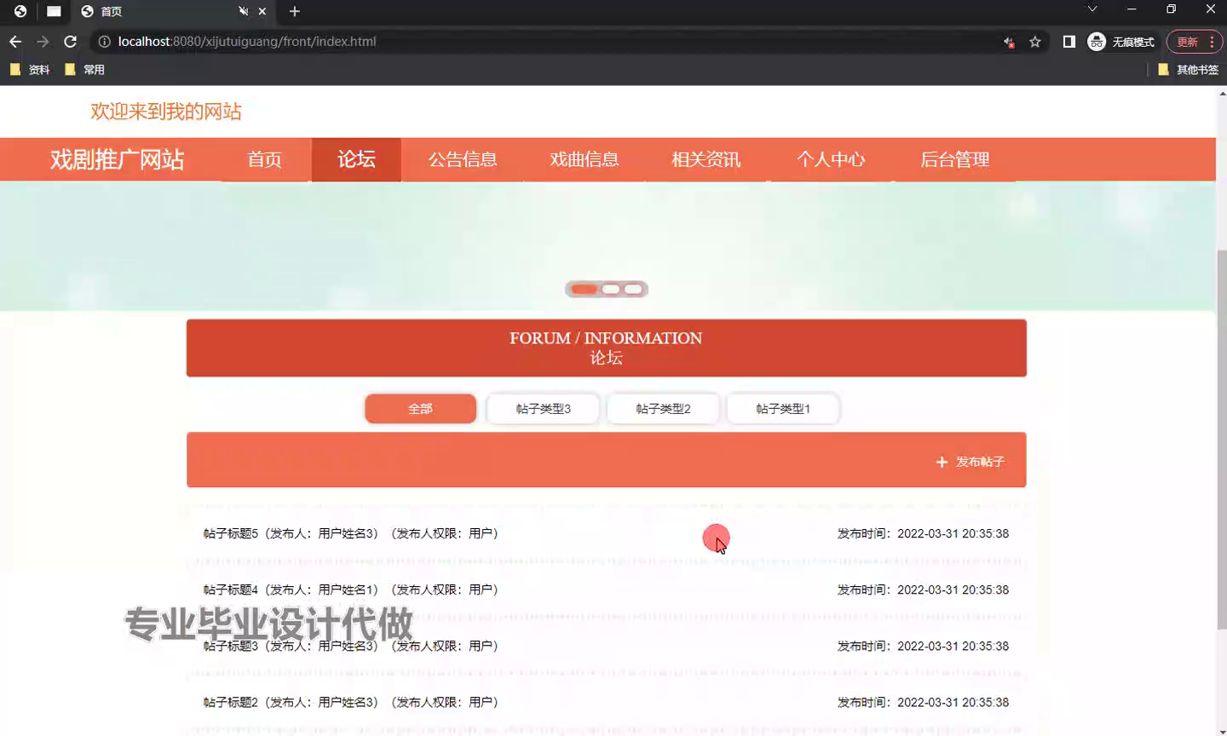Select first carousel indicator dot
Image resolution: width=1227 pixels, height=736 pixels.
pyautogui.click(x=584, y=290)
